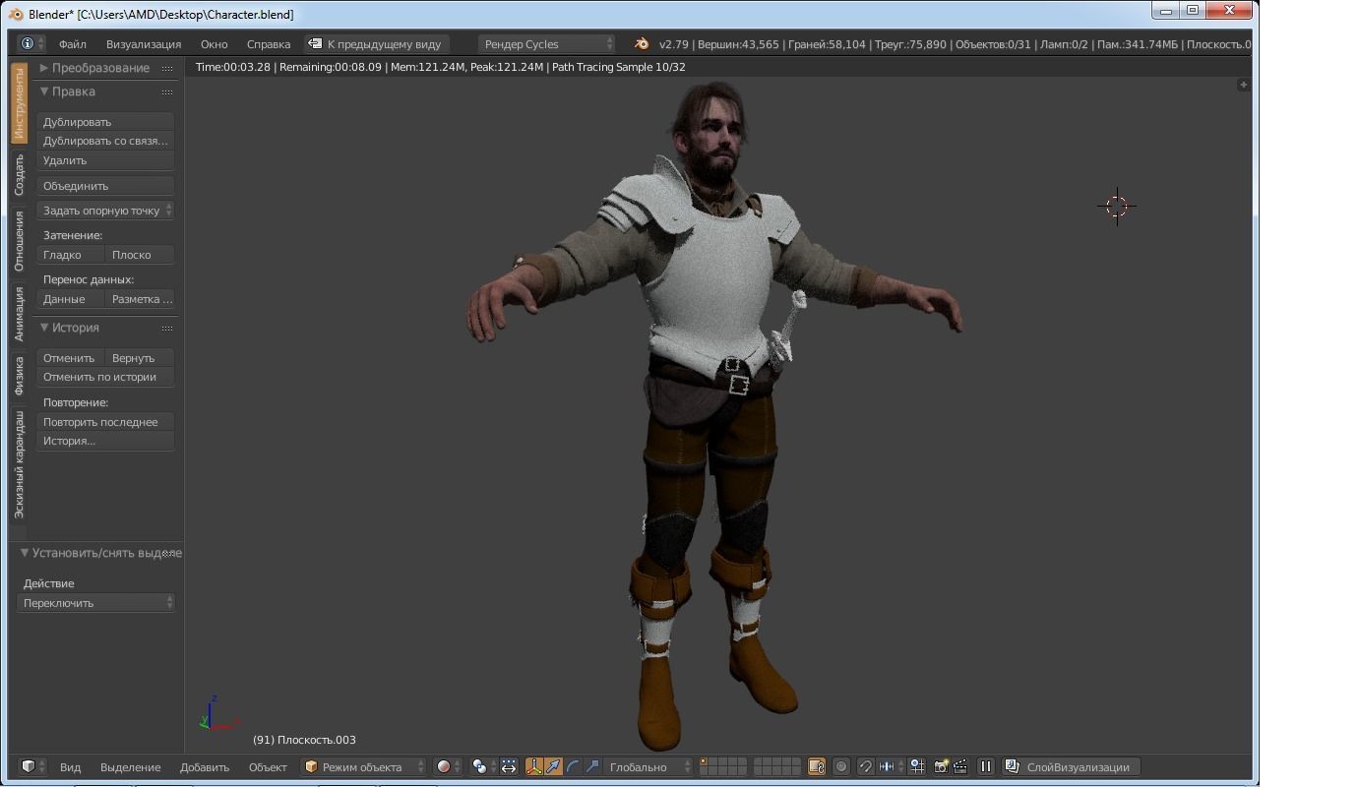1358x787 pixels.
Task: Open the Визуализация menu
Action: point(144,44)
